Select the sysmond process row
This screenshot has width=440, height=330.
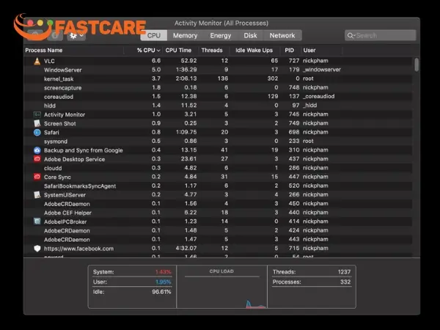(219, 141)
